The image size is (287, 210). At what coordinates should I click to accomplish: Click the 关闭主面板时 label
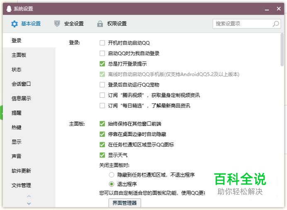pos(114,165)
